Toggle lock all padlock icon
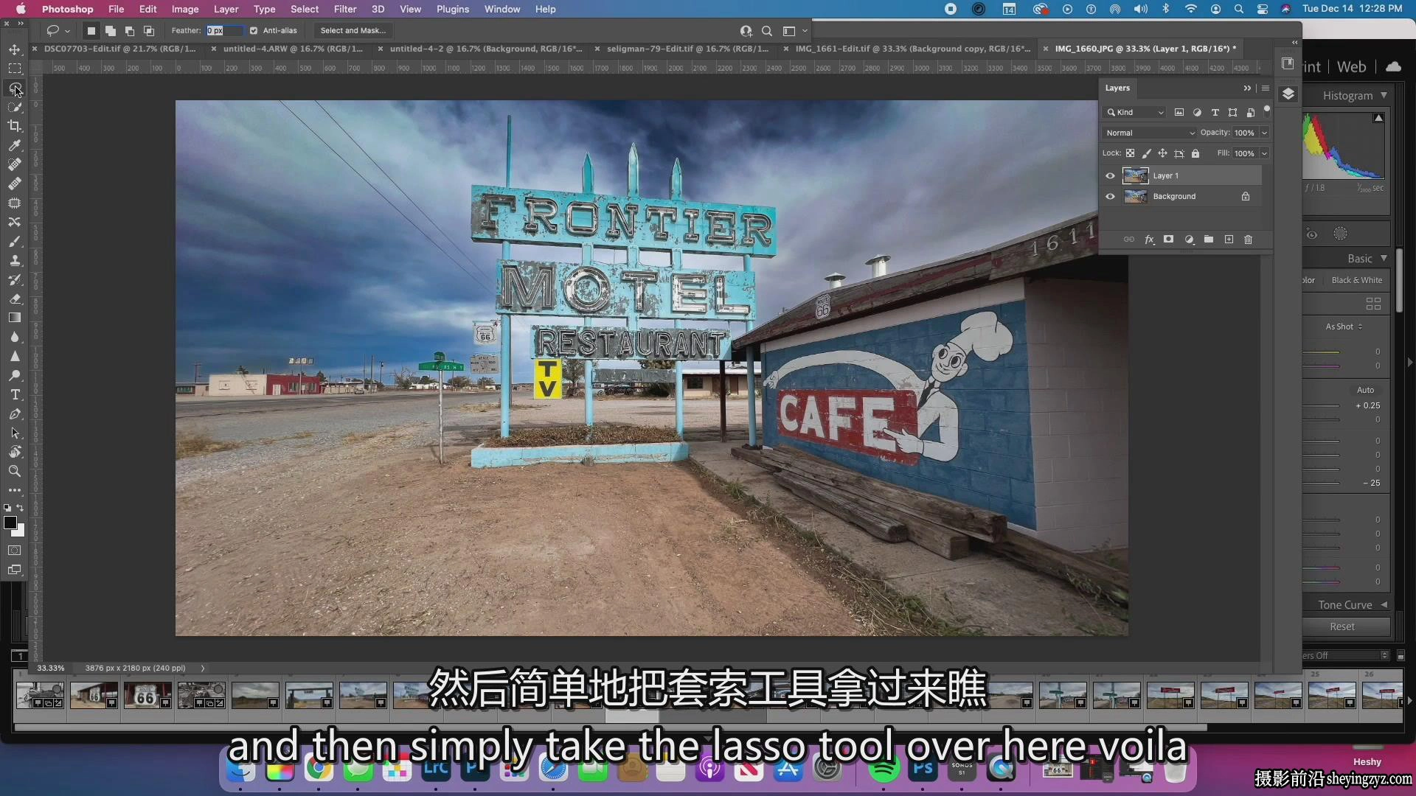1416x796 pixels. (1195, 153)
